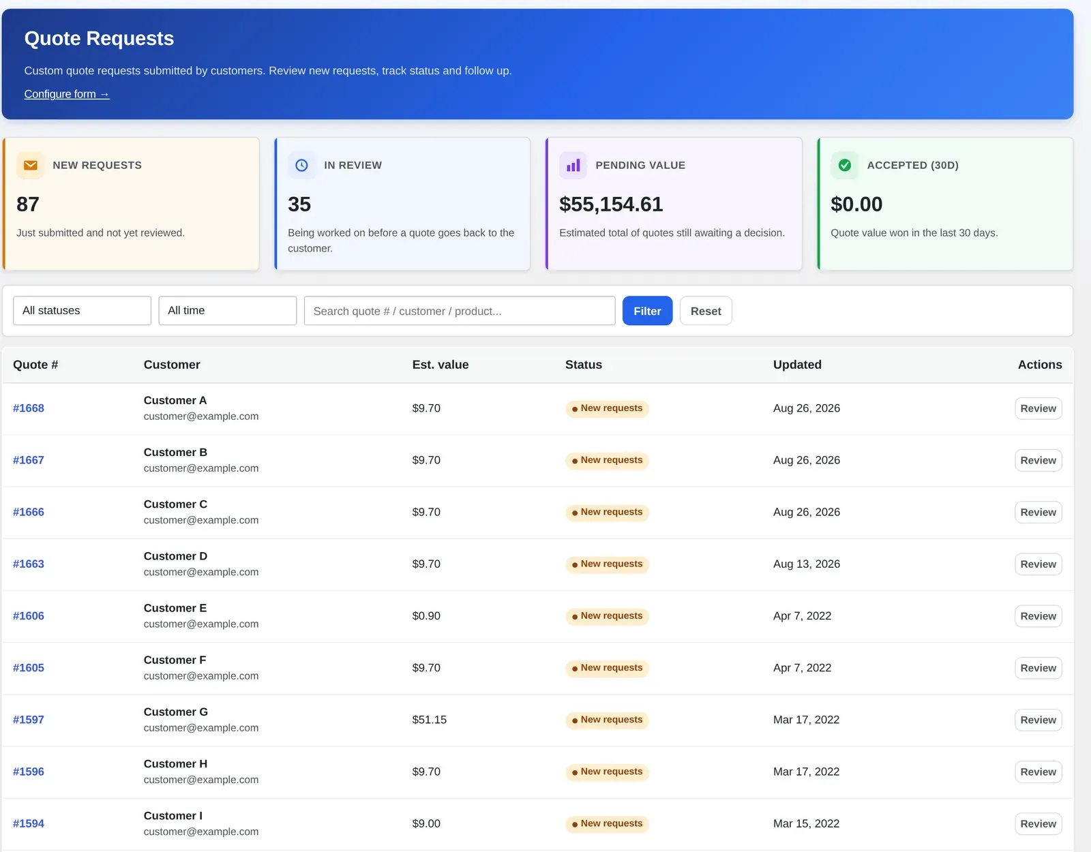Clear filters with the Reset button
The width and height of the screenshot is (1091, 852).
click(706, 311)
